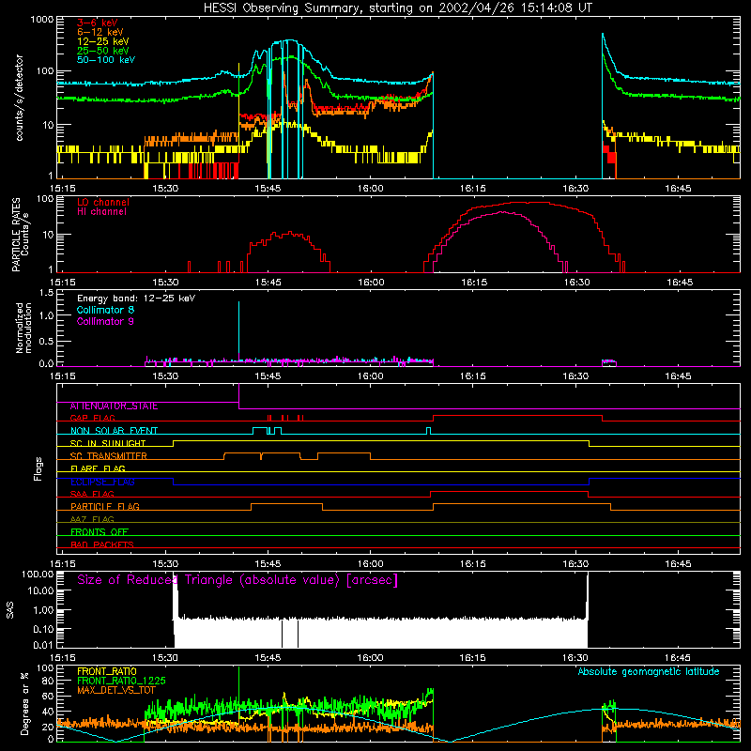
Task: Click the NON_SOLAR_EVENT flag label
Action: [x=114, y=431]
